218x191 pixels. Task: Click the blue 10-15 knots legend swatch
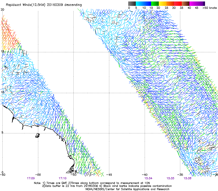tap(147, 4)
